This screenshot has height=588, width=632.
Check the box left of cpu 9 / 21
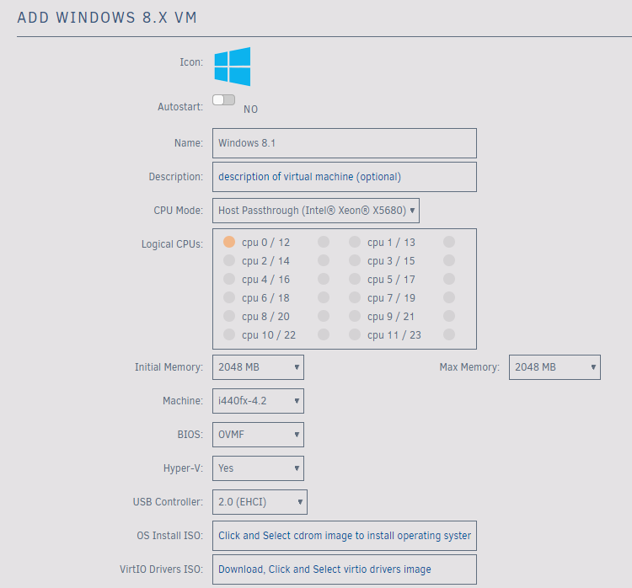pyautogui.click(x=355, y=317)
